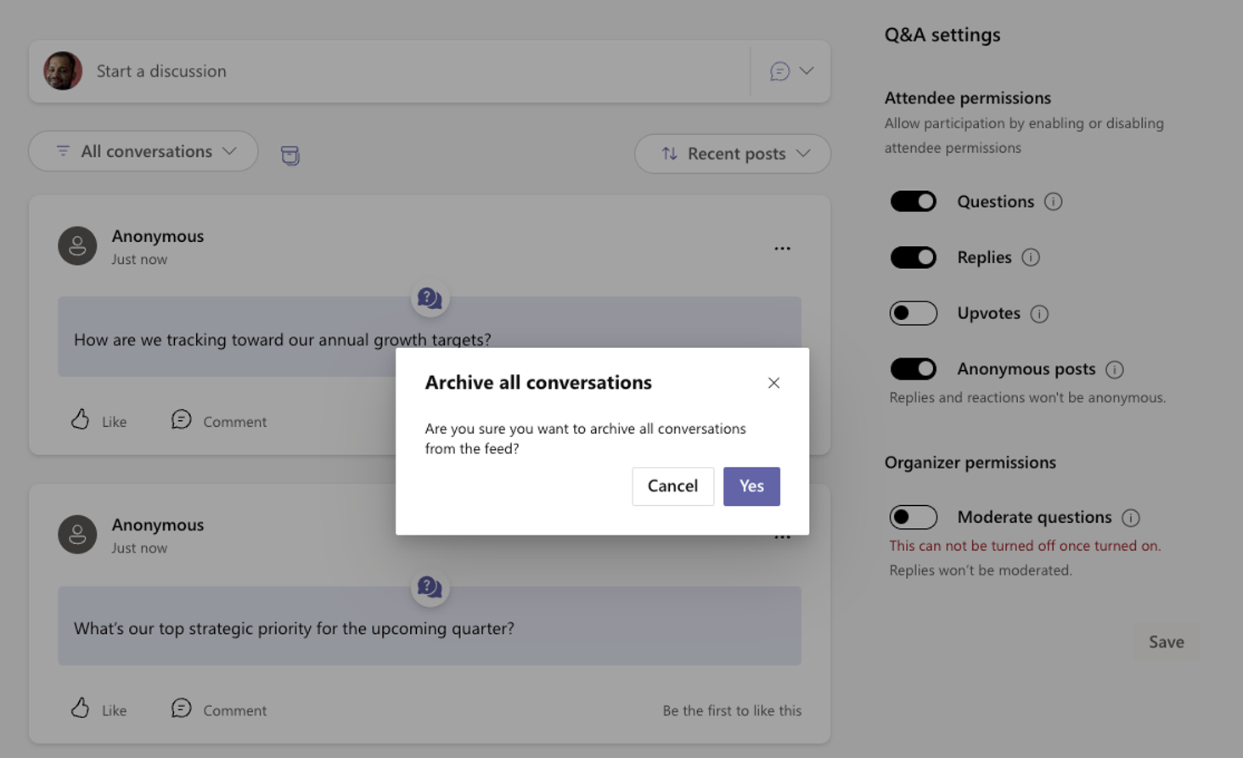Click the info icon next to Questions
1243x758 pixels.
[x=1053, y=201]
